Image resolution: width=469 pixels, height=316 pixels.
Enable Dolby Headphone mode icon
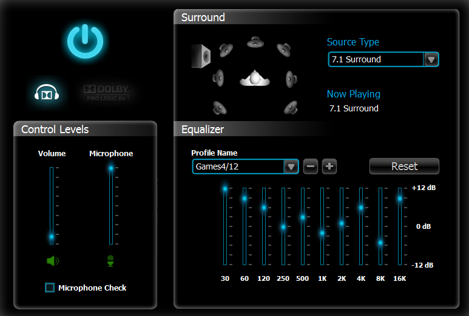pos(47,93)
